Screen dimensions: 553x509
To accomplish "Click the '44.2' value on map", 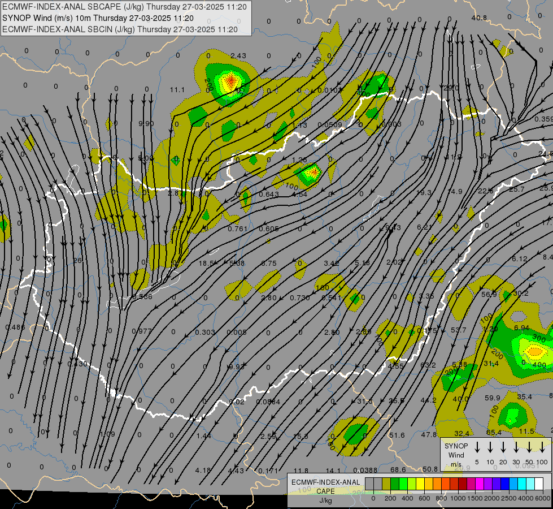I will pos(429,400).
